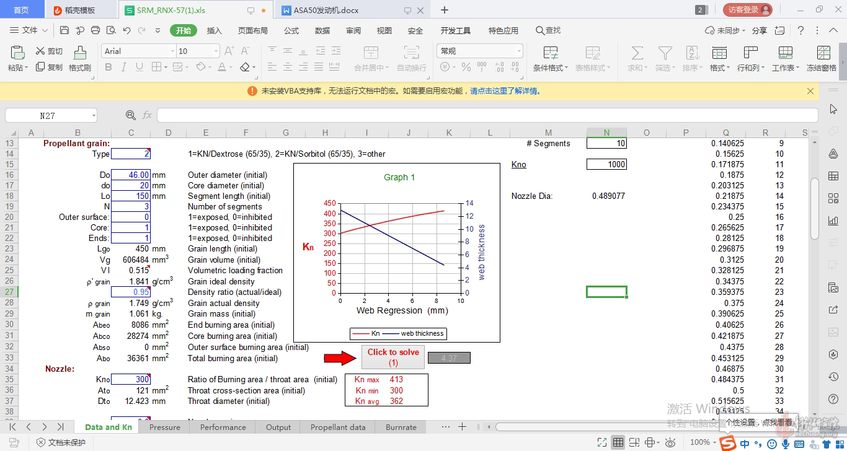The image size is (847, 451).
Task: Dismiss the VBA warning bar
Action: coord(810,91)
